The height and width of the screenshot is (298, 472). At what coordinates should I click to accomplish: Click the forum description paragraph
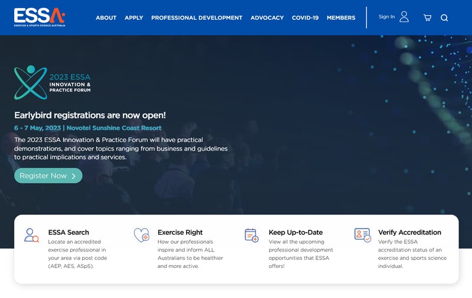pyautogui.click(x=121, y=148)
